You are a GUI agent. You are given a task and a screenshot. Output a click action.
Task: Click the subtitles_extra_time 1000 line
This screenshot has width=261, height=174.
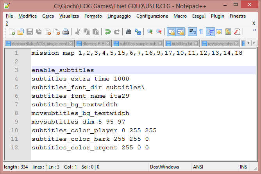coord(80,79)
